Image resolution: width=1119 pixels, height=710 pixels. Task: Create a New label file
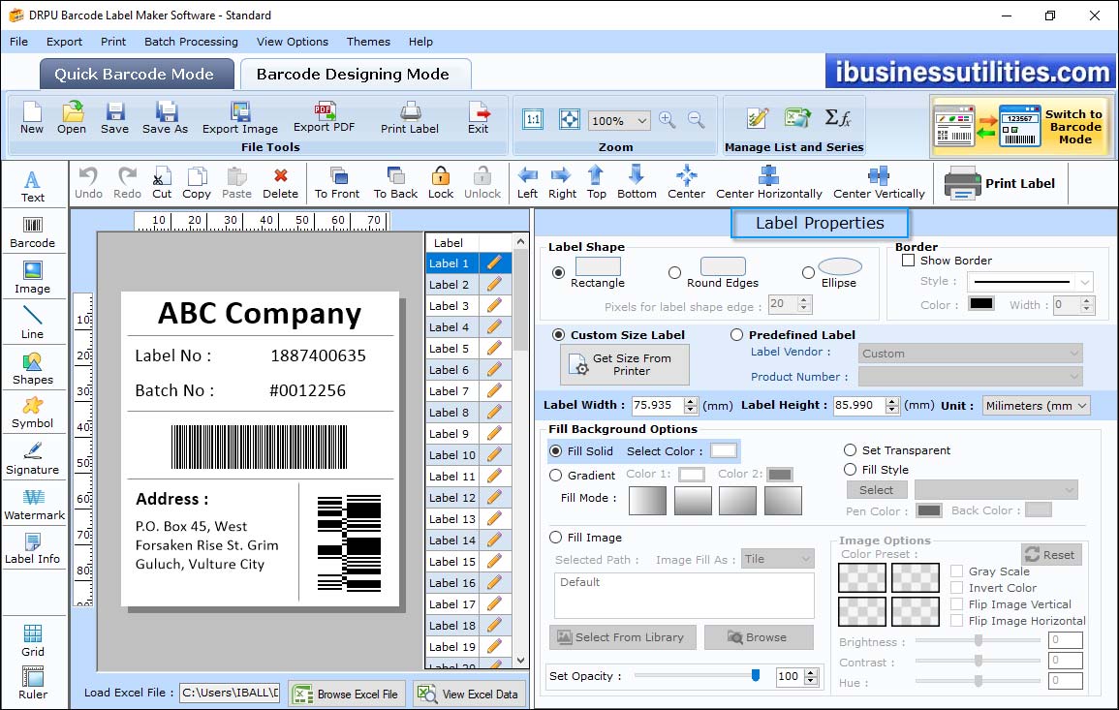click(32, 118)
